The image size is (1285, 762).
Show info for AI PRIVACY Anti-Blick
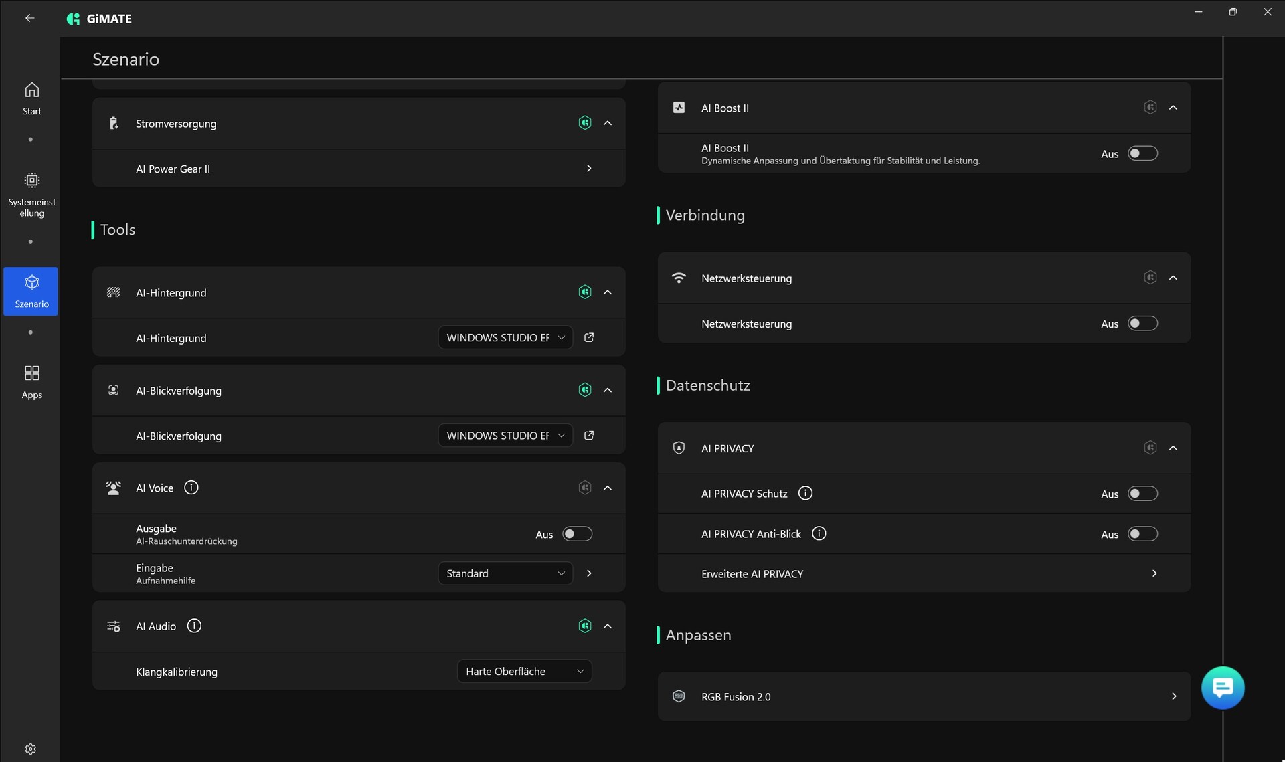[819, 533]
